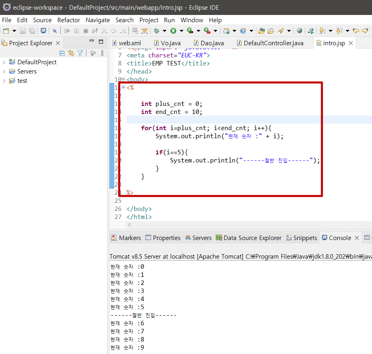Click the Terminate stop icon
Viewport: 372px width, 354px height.
(x=86, y=31)
